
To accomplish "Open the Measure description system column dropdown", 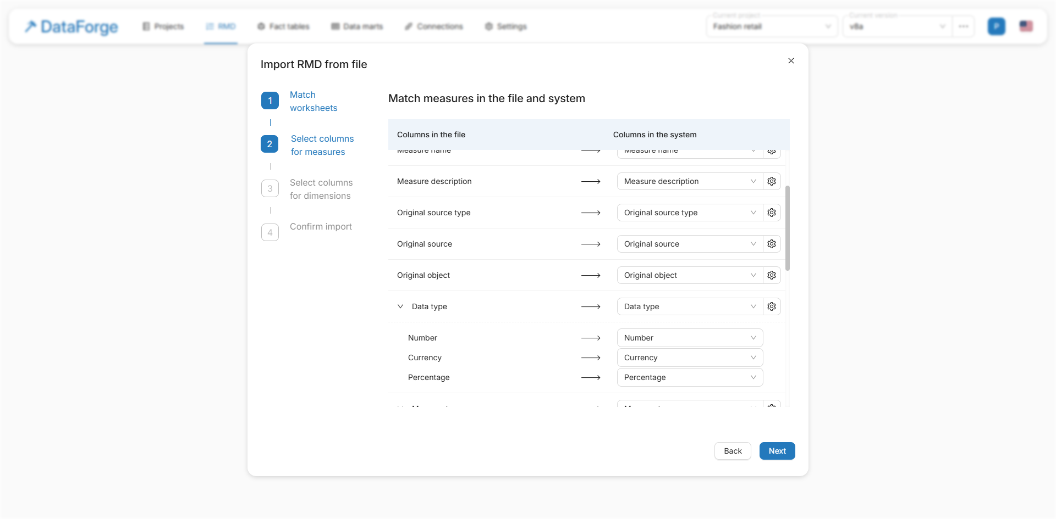I will 690,181.
